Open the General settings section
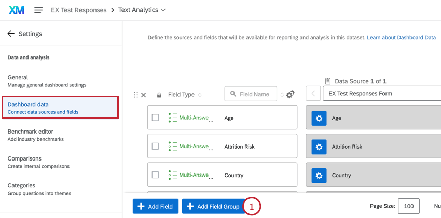Viewport: 441px width, 218px height. tap(47, 80)
